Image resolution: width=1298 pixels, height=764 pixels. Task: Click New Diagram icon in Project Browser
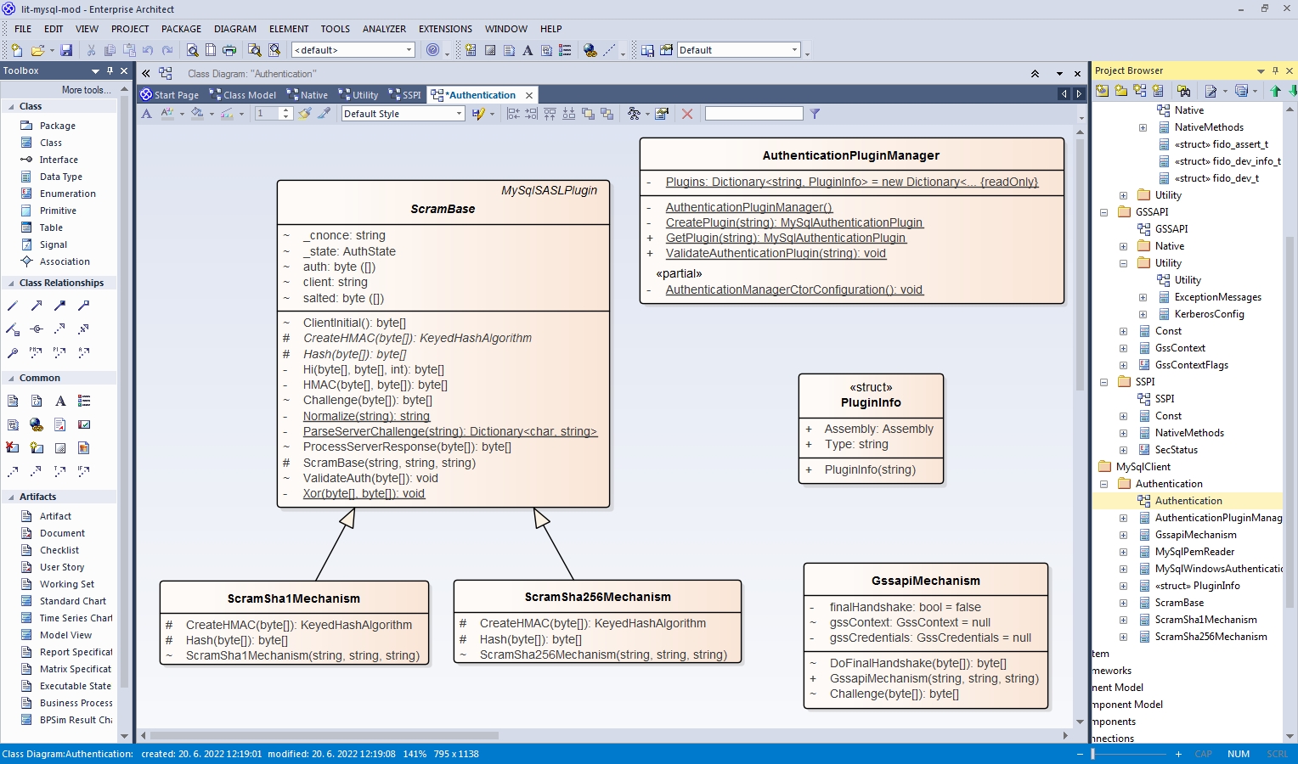pos(1140,91)
